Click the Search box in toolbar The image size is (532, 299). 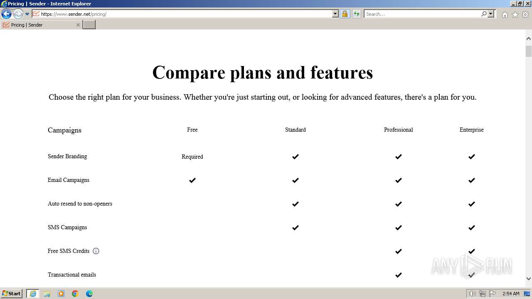(422, 14)
